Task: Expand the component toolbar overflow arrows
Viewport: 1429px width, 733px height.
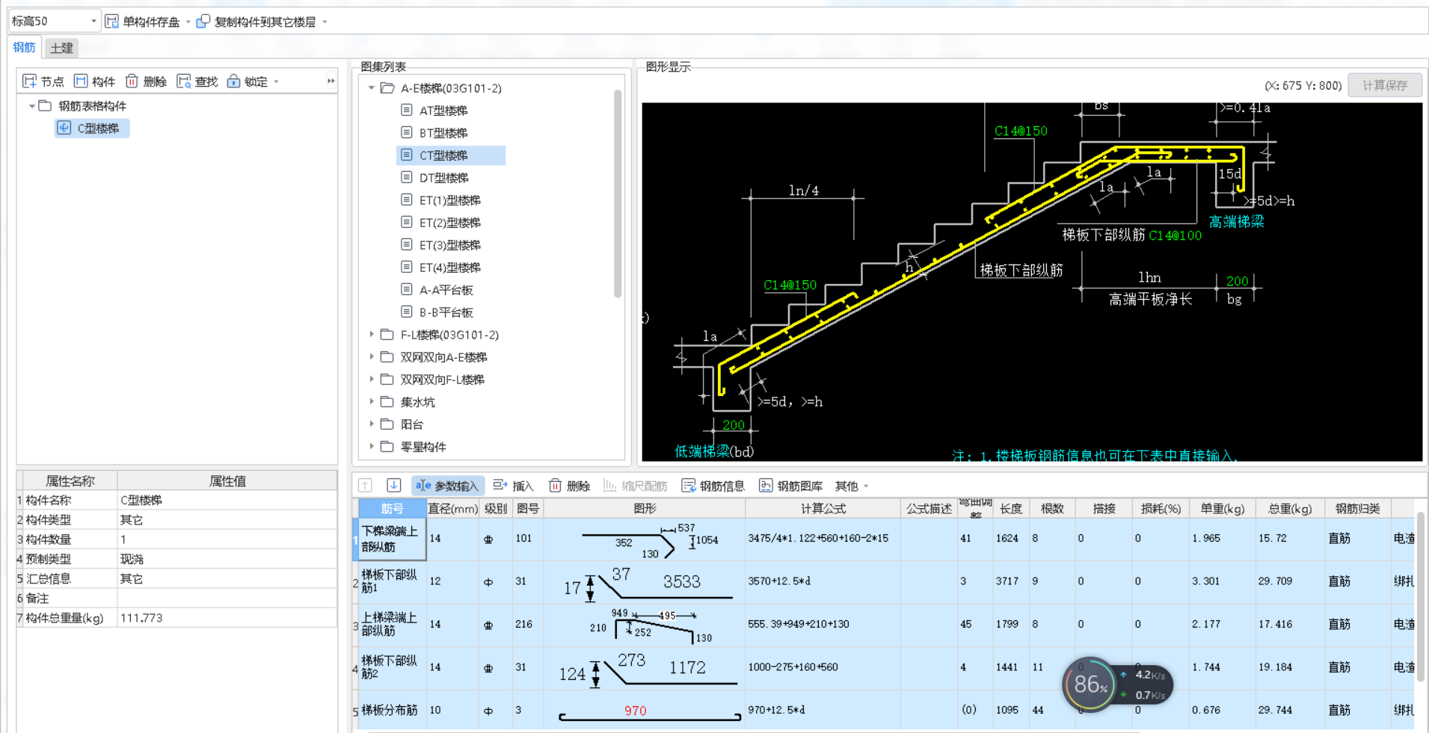Action: 331,81
